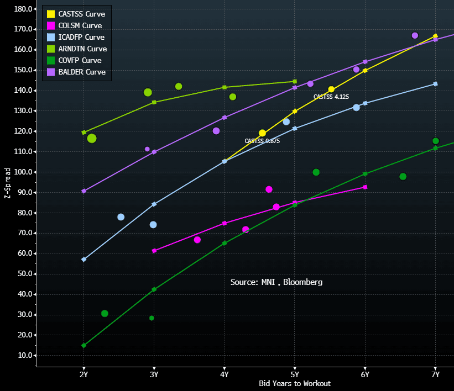Click the 7Y axis tick label

tap(435, 373)
